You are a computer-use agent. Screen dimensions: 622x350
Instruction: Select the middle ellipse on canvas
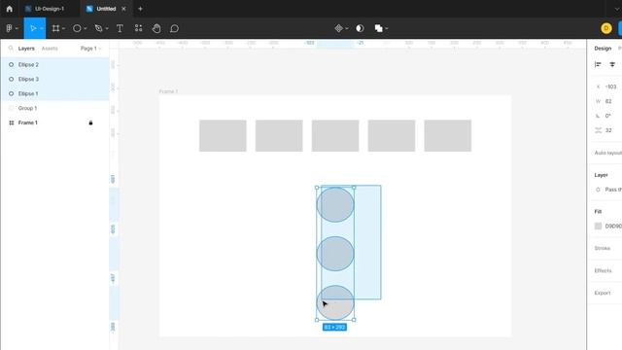click(335, 254)
